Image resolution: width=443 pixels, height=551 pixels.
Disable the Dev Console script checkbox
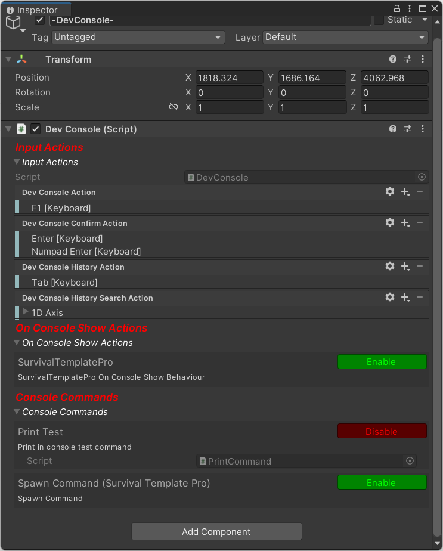(x=36, y=129)
